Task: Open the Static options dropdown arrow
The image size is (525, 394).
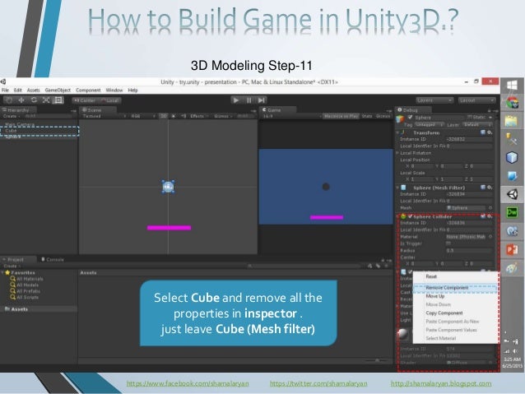Action: point(490,117)
